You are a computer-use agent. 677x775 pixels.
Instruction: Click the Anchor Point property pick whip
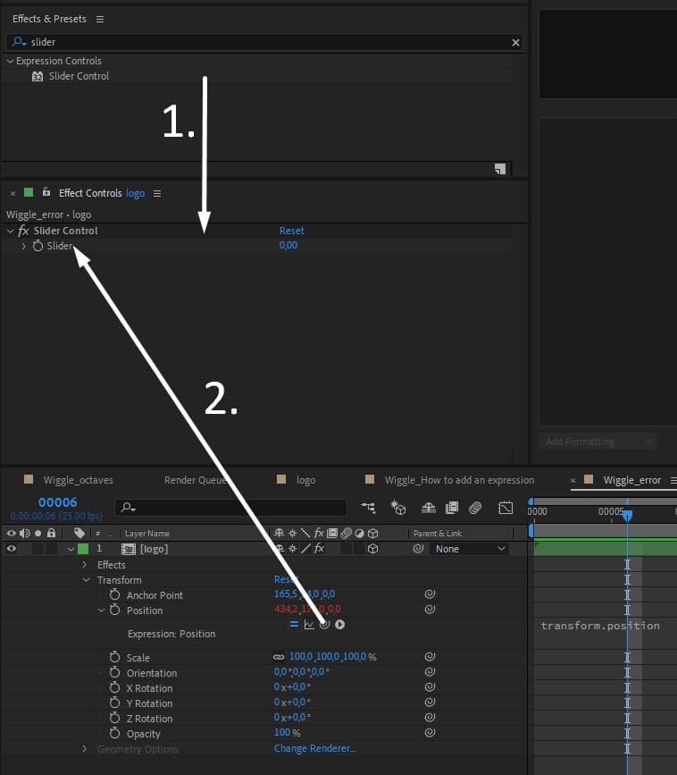coord(430,594)
